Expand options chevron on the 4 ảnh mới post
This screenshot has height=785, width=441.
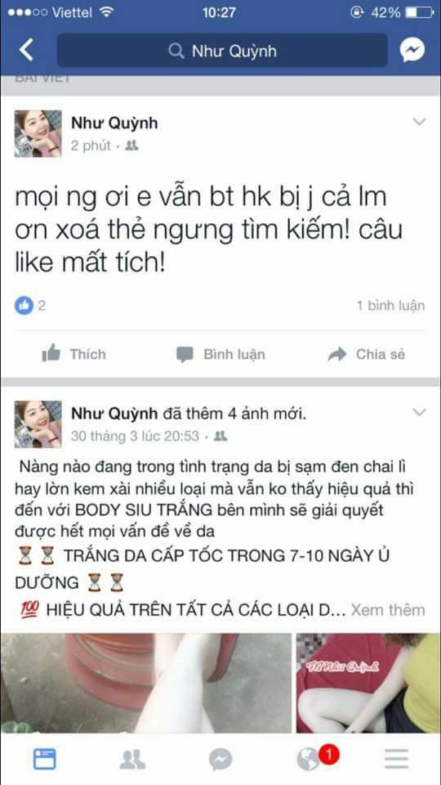[418, 412]
